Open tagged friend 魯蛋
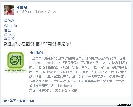This screenshot has height=107, width=133. [7, 30]
